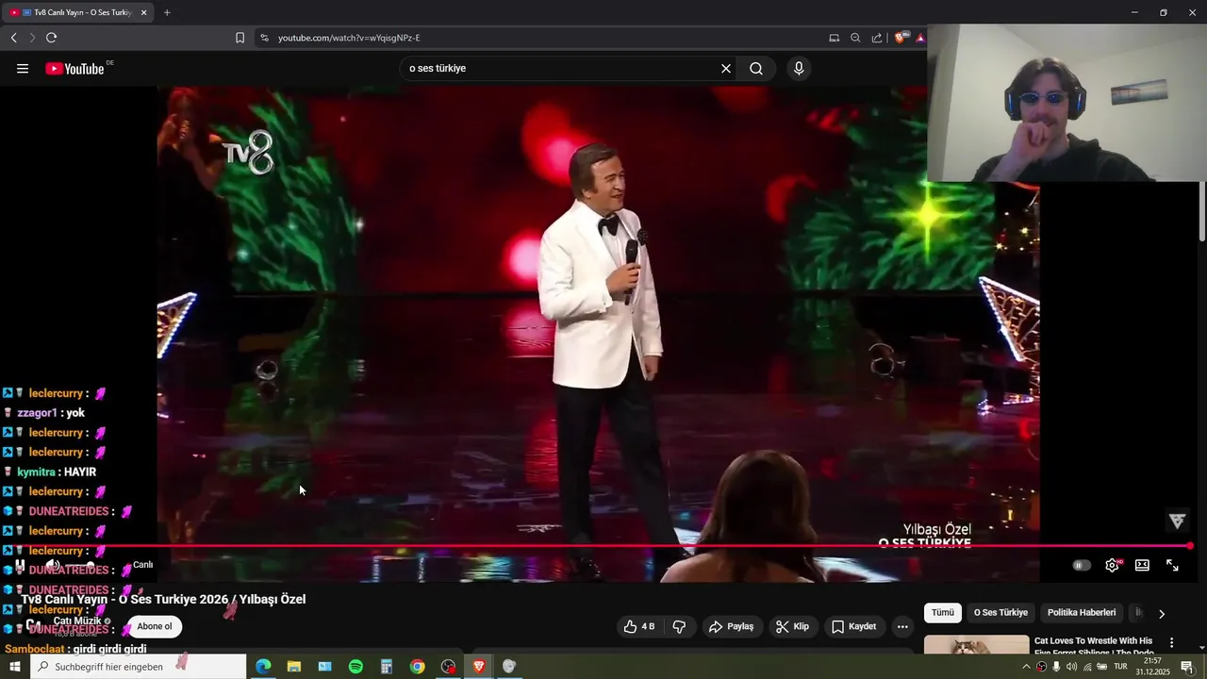Open Brave Shields lion icon
Image resolution: width=1207 pixels, height=679 pixels.
(x=901, y=38)
